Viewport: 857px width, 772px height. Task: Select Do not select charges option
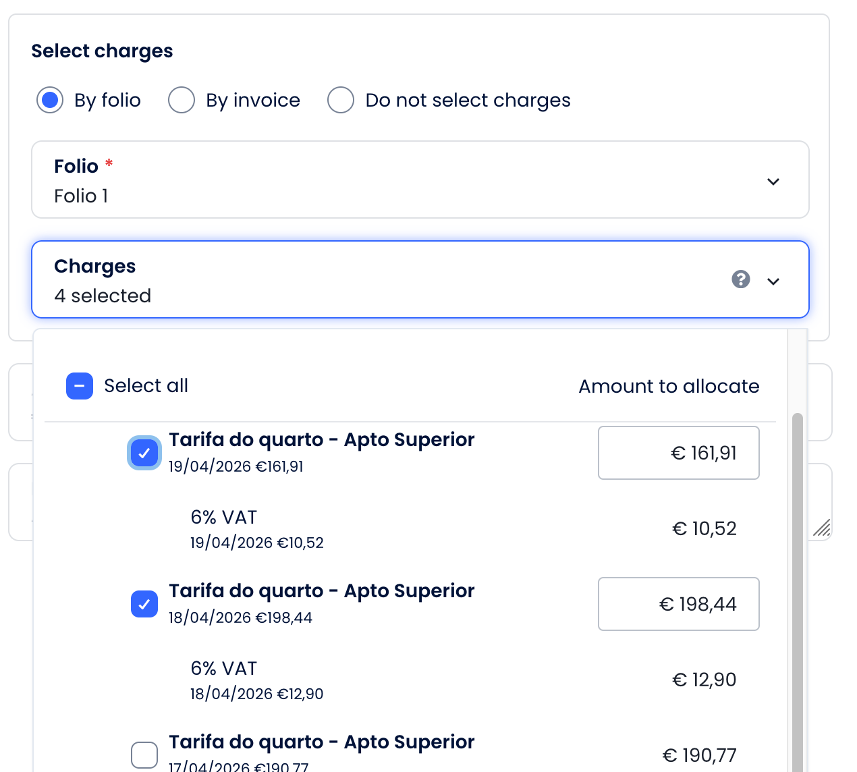341,100
